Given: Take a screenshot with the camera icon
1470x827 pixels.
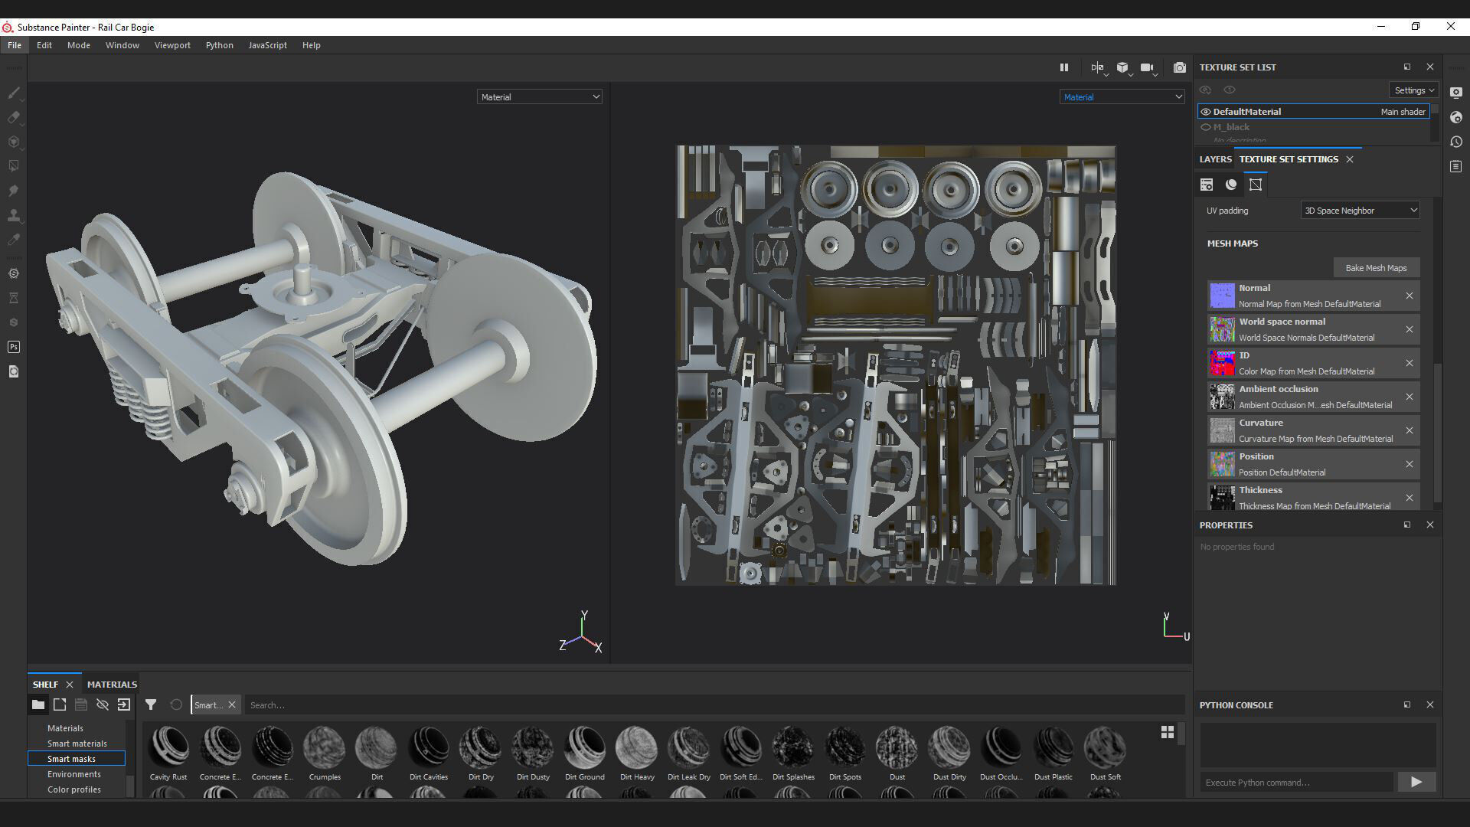Looking at the screenshot, I should tap(1179, 67).
